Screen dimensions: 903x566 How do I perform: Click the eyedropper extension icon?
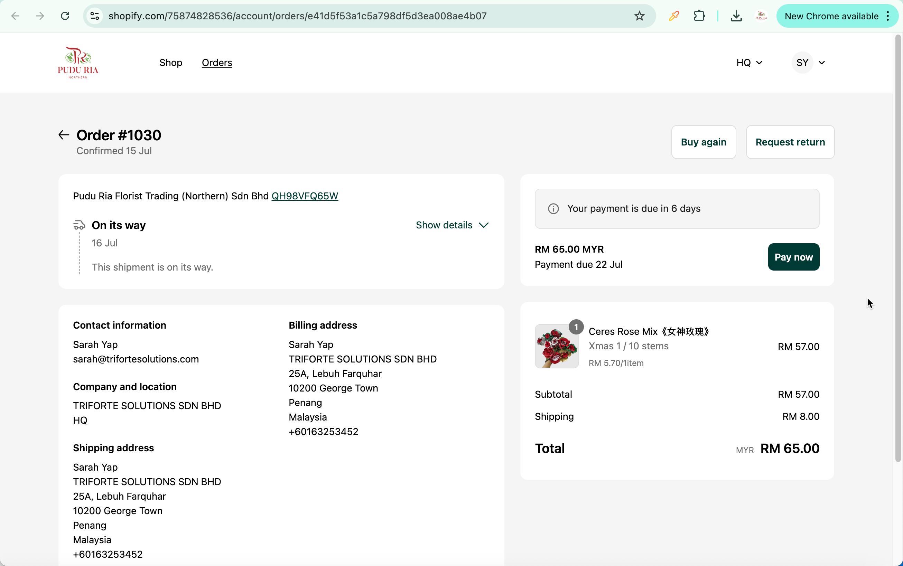[x=674, y=16]
